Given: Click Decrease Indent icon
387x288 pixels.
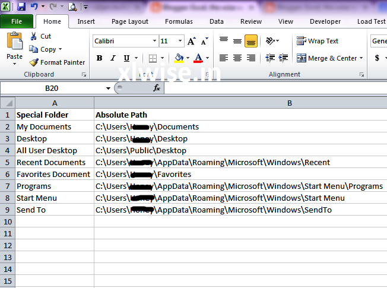Looking at the screenshot, I should (270, 58).
